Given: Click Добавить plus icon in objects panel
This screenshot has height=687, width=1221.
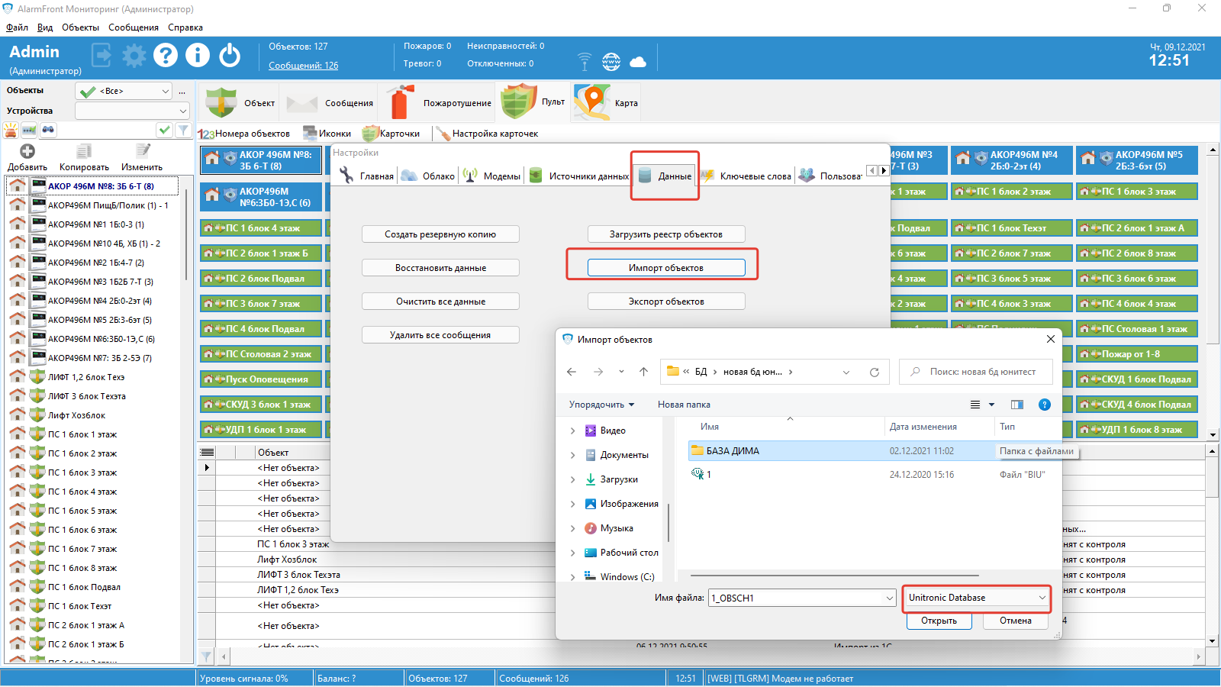Looking at the screenshot, I should coord(27,151).
